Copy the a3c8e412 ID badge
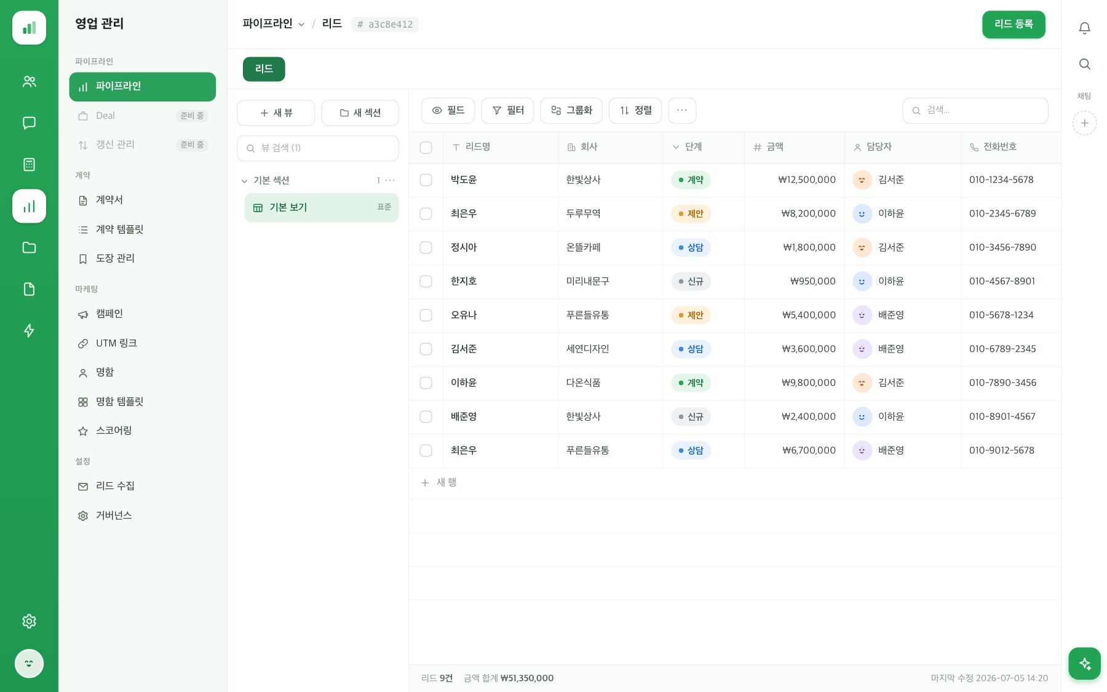 tap(384, 25)
